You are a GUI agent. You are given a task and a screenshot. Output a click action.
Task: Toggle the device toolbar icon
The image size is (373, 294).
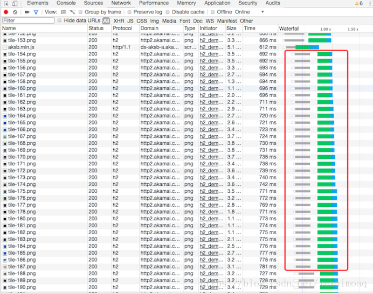15,4
